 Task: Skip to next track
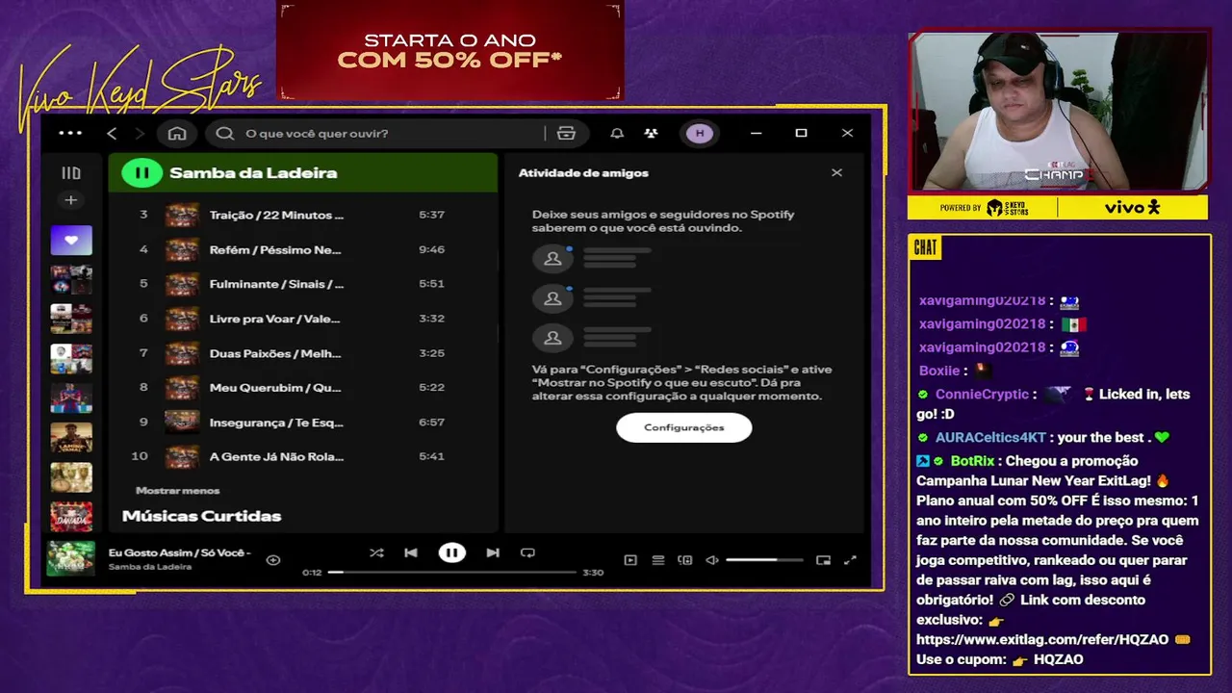pyautogui.click(x=493, y=552)
